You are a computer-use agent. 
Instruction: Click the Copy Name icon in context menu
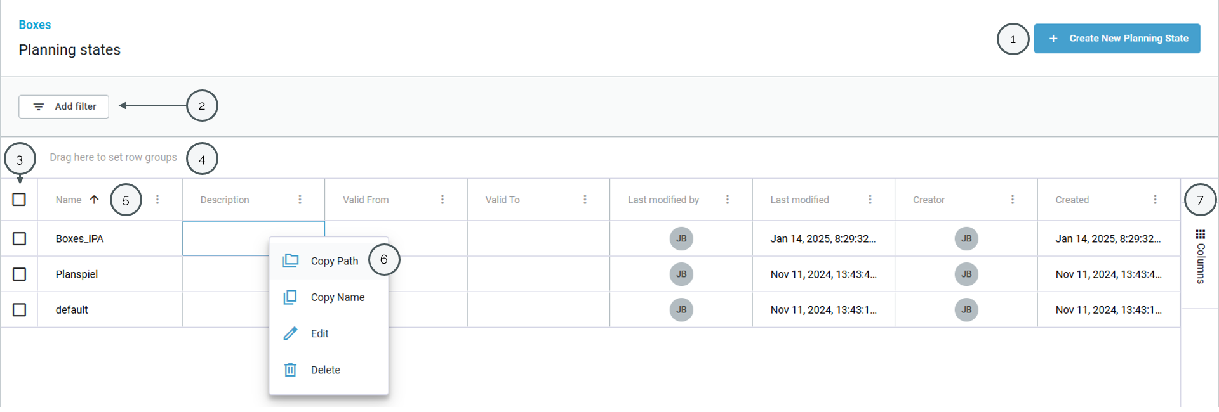[290, 297]
